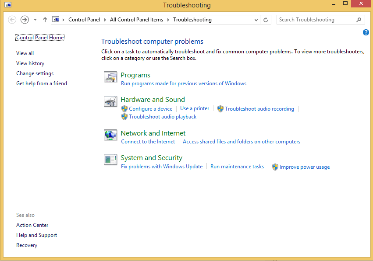
Task: Open System and Security heading
Action: pyautogui.click(x=151, y=158)
